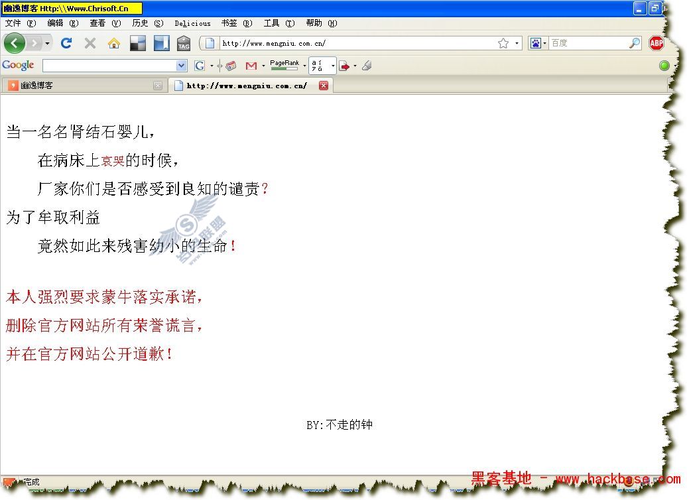Screen dimensions: 687x500
Task: Expand the Gmail icon dropdown arrow
Action: (263, 66)
